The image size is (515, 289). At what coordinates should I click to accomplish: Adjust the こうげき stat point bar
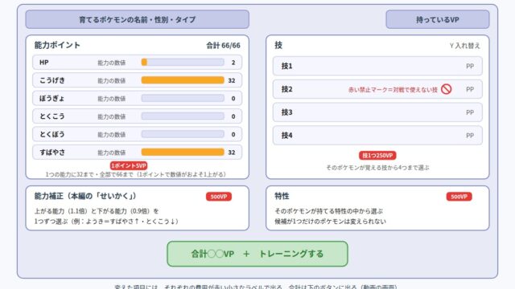tap(183, 80)
